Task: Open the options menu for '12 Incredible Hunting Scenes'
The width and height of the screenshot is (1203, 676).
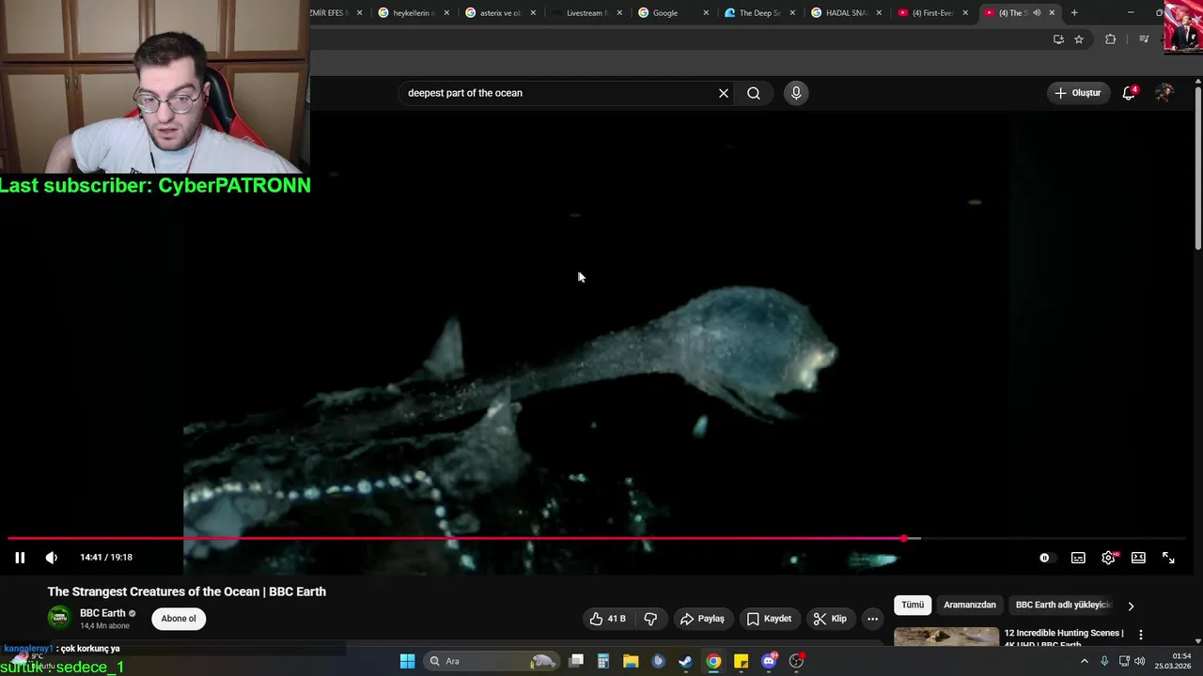Action: click(x=1141, y=636)
